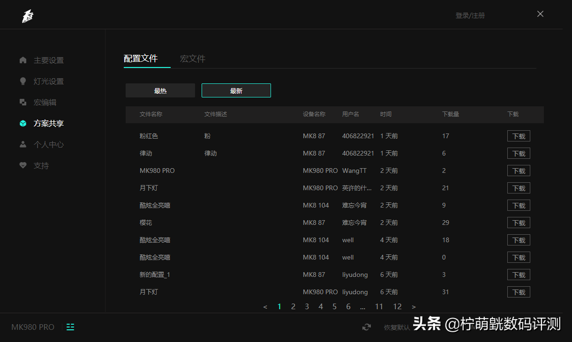Screen dimensions: 572x342
Task: Jump to page 12 in the pagination
Action: click(x=397, y=306)
